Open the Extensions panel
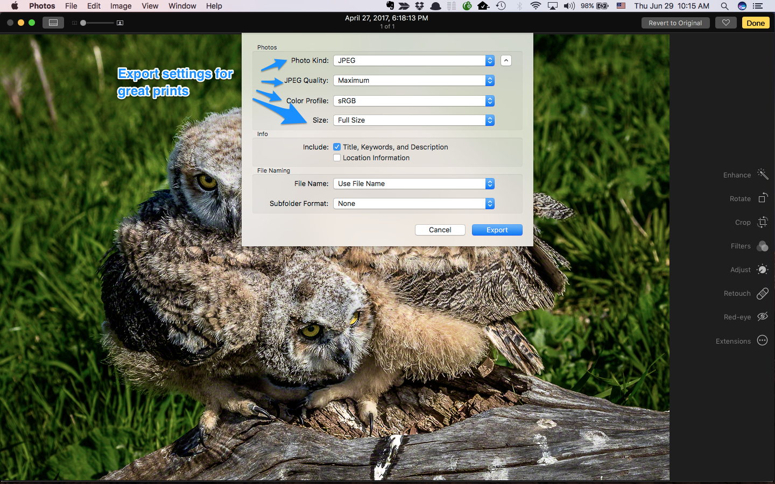This screenshot has height=484, width=775. pyautogui.click(x=762, y=340)
